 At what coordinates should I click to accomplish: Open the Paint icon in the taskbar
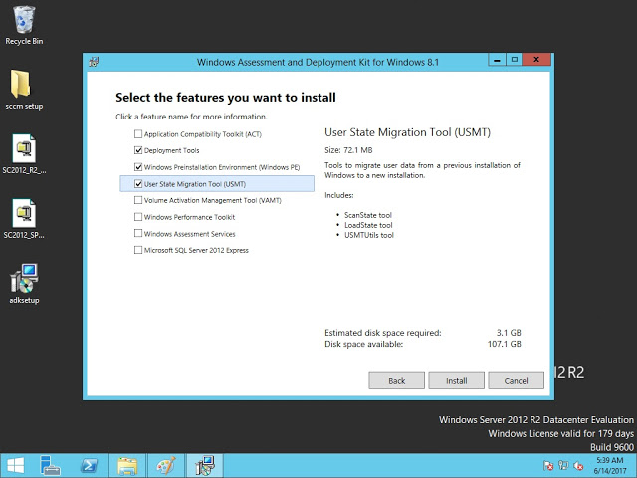pyautogui.click(x=166, y=465)
